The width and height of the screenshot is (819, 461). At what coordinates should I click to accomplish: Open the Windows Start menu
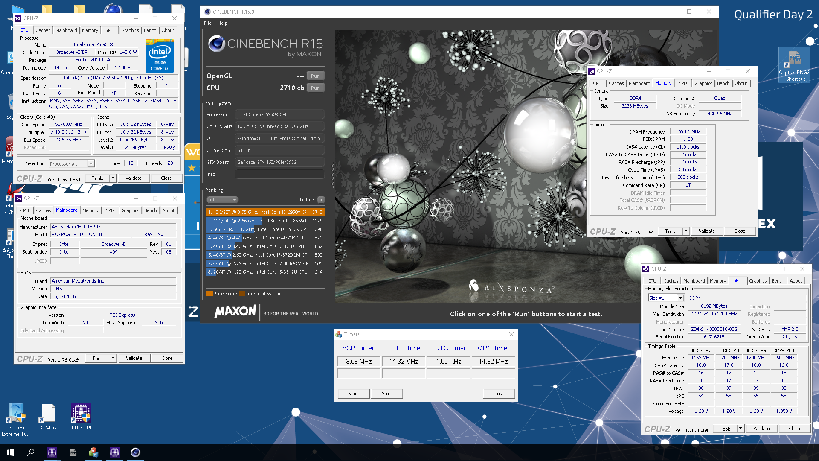click(x=10, y=452)
